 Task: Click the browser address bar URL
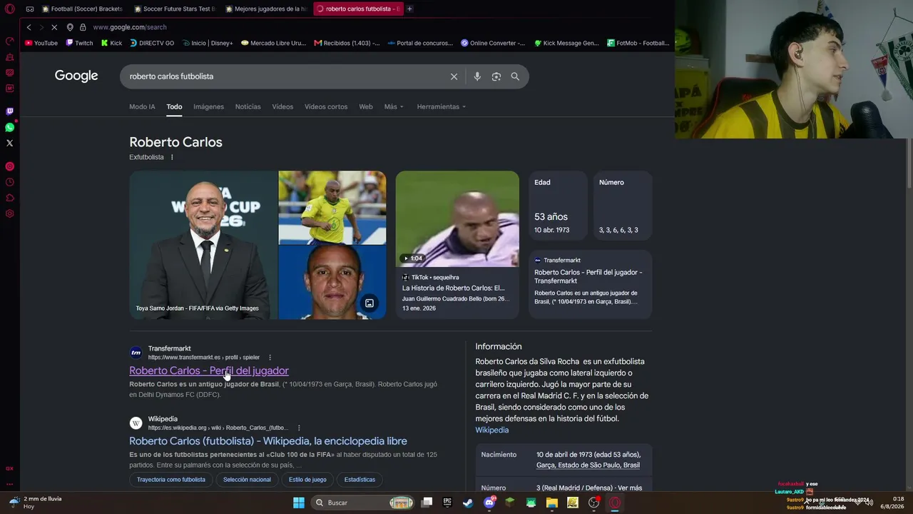click(130, 27)
